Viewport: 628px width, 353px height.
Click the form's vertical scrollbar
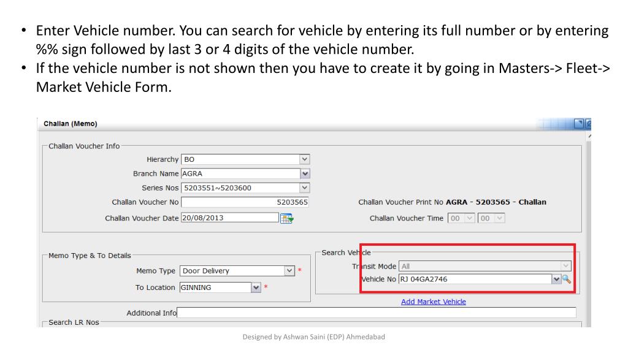tap(588, 230)
